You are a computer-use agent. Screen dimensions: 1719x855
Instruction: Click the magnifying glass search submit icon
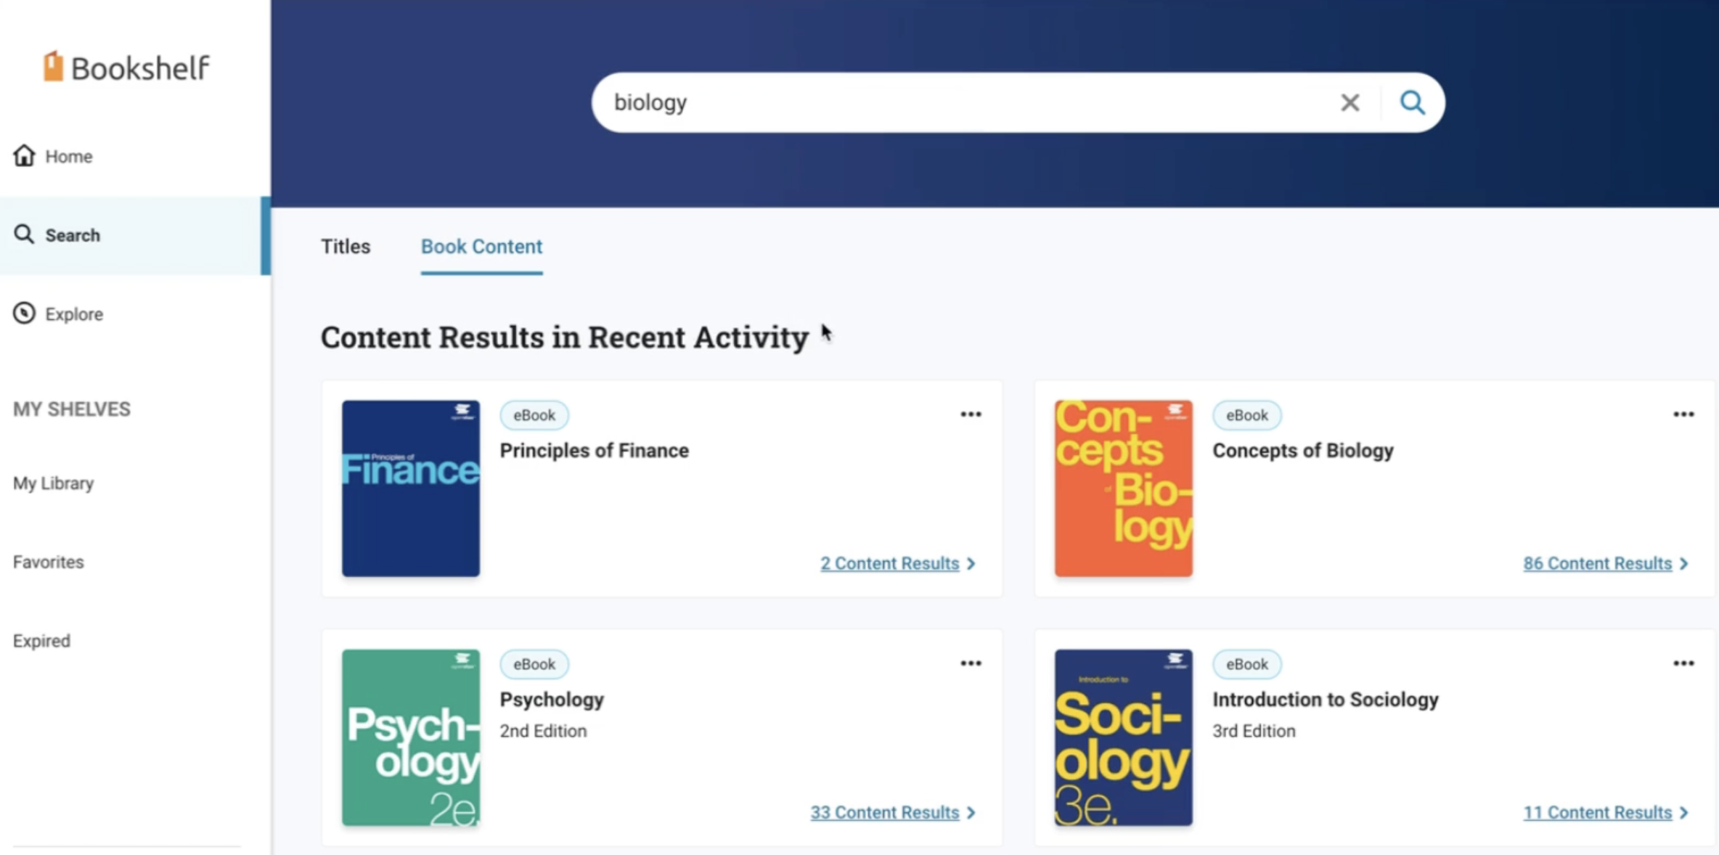1412,102
